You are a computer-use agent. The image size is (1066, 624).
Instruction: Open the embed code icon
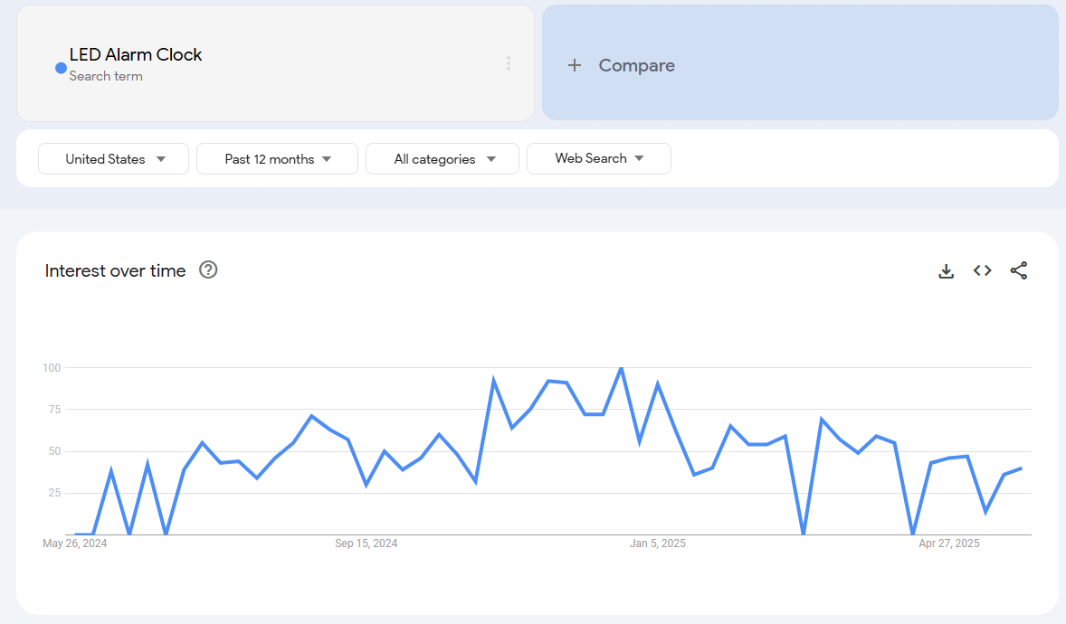[x=982, y=270]
